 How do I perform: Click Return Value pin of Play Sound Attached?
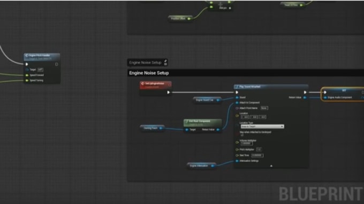[x=305, y=98]
